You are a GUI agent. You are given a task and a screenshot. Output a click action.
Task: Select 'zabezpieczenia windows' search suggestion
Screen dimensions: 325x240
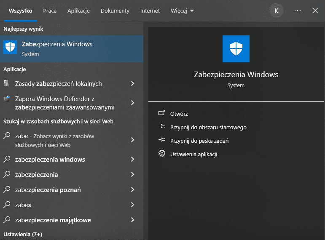72,160
